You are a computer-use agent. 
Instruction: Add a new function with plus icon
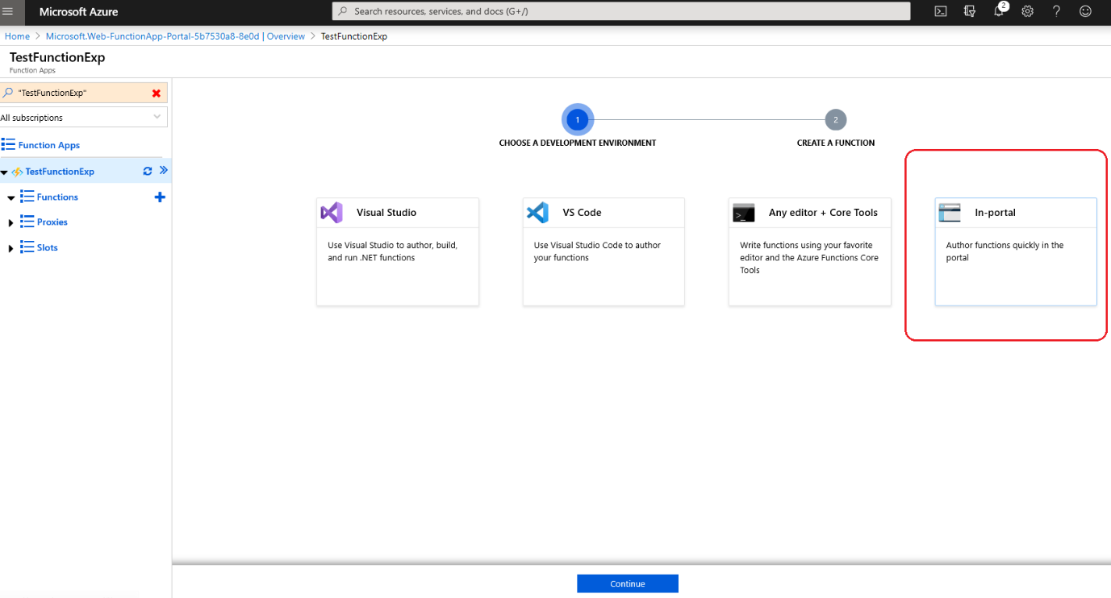click(x=160, y=197)
